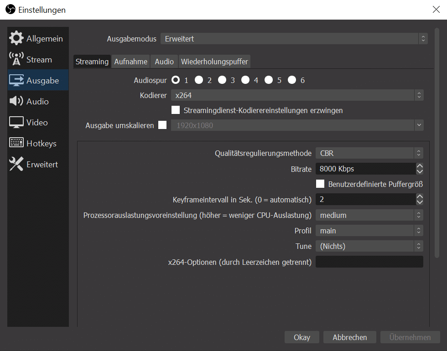Enable Streamingdienst-Kodierereinstellungen erzwingen checkbox
447x351 pixels.
tap(175, 110)
